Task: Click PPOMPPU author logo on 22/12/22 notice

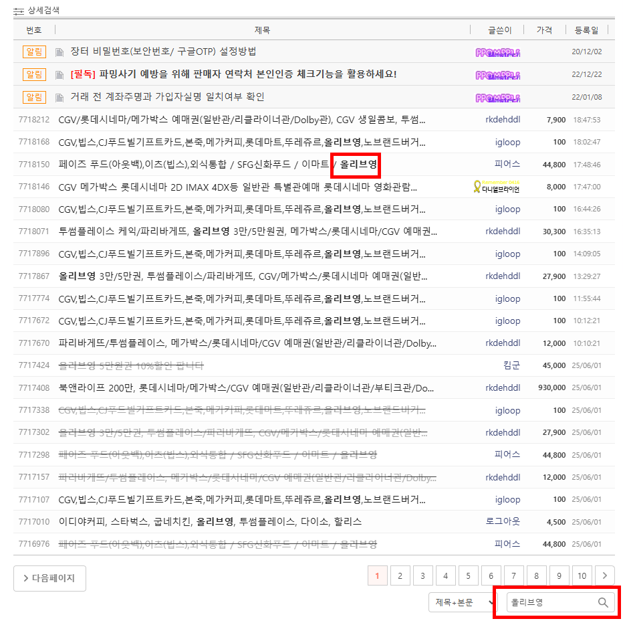Action: click(x=498, y=75)
